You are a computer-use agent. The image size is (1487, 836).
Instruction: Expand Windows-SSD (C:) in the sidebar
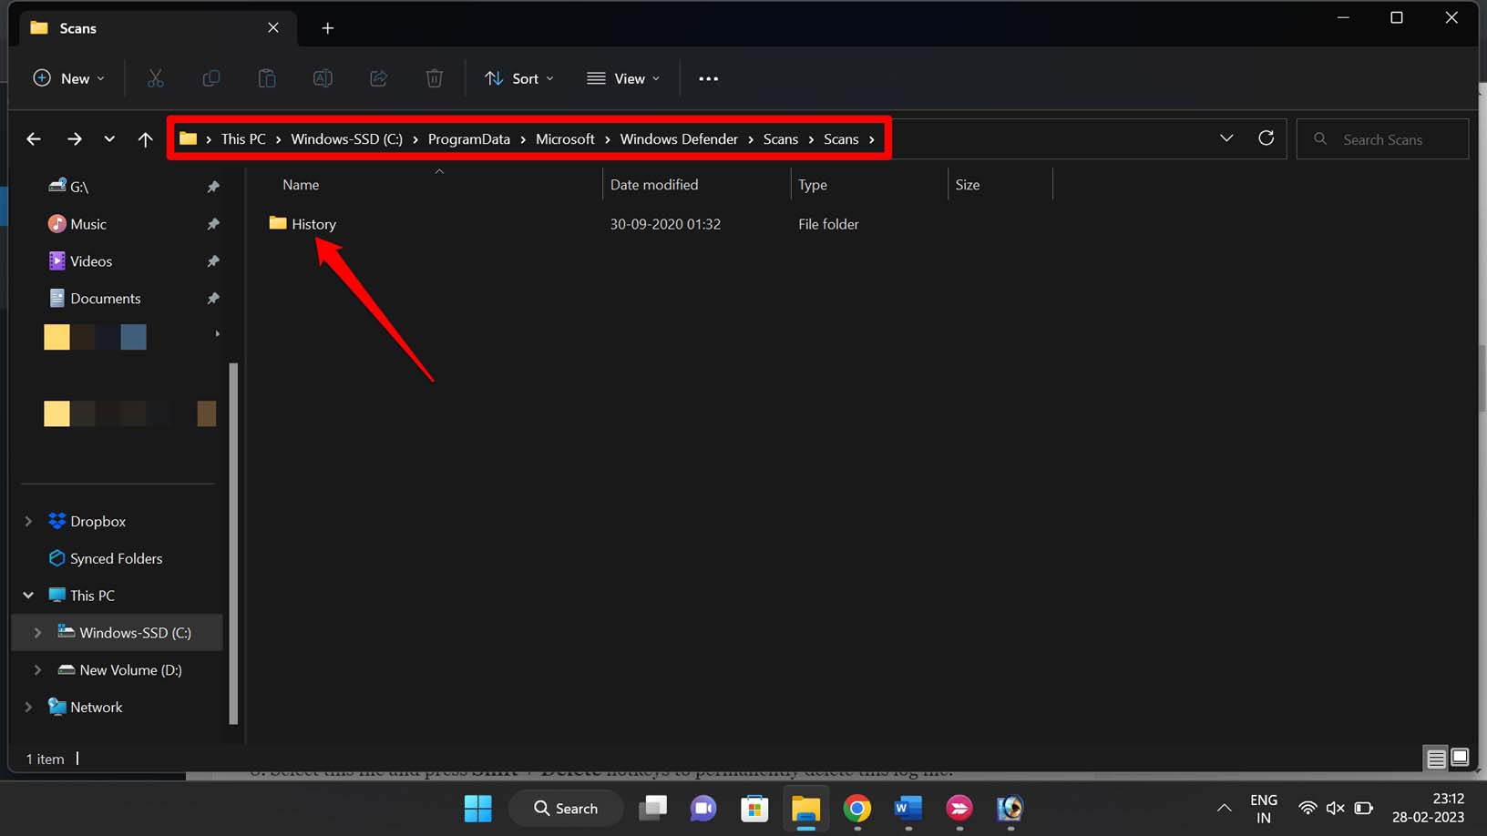[37, 632]
